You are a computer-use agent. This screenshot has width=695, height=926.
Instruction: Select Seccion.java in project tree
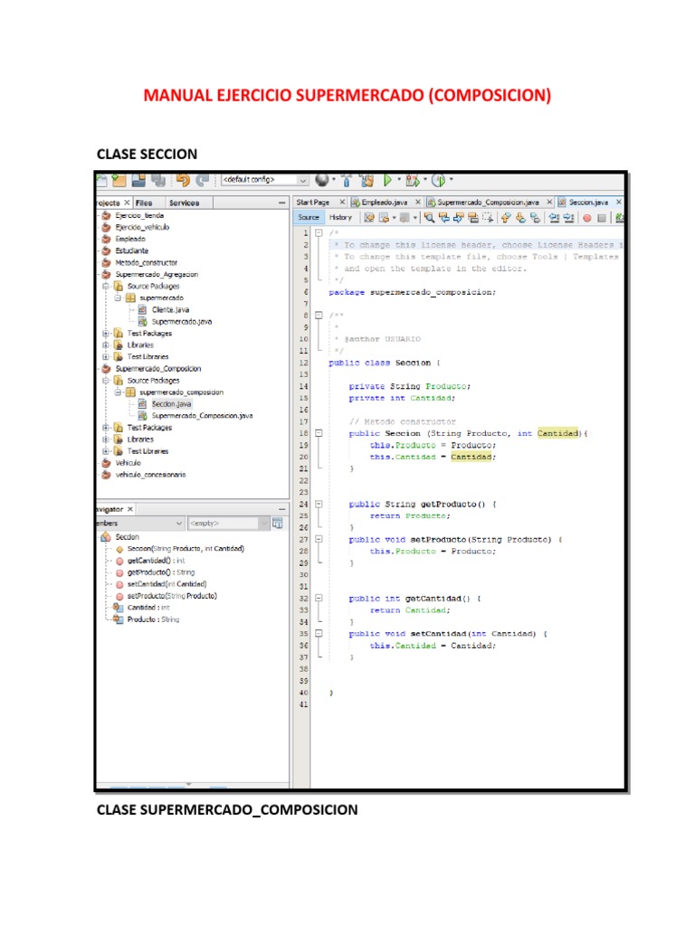(x=171, y=404)
